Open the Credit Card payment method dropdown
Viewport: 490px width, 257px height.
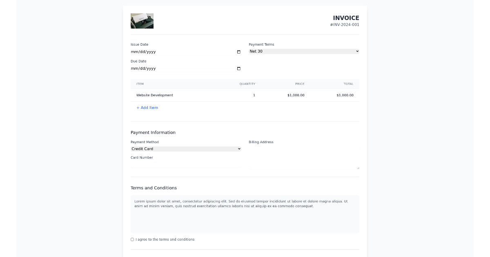coord(186,148)
